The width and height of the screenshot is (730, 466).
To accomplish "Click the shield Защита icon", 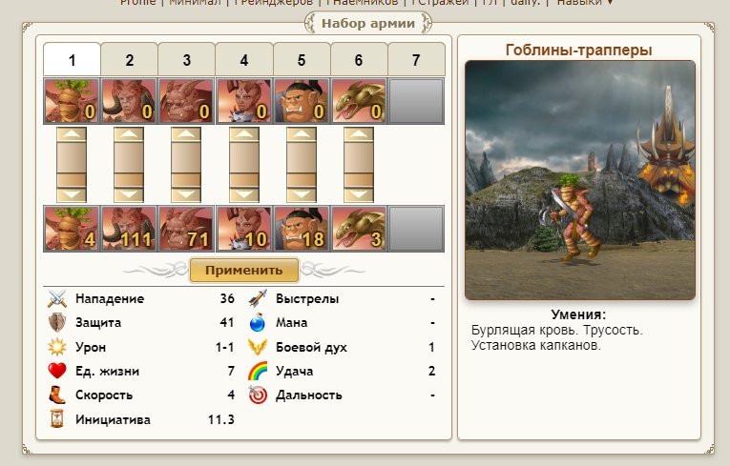I will point(57,322).
